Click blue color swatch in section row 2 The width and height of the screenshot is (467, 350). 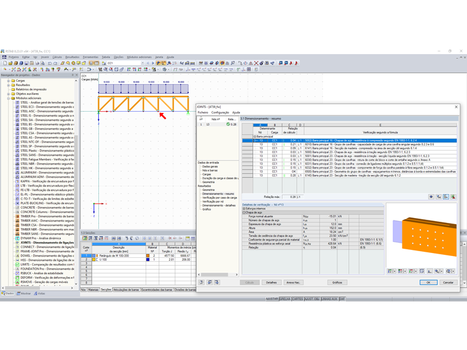147,260
